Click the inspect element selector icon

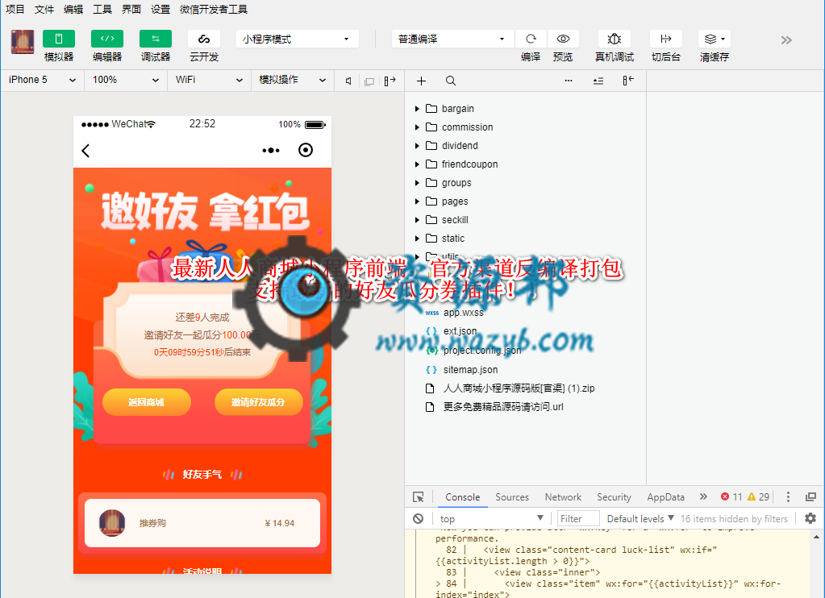(x=419, y=497)
